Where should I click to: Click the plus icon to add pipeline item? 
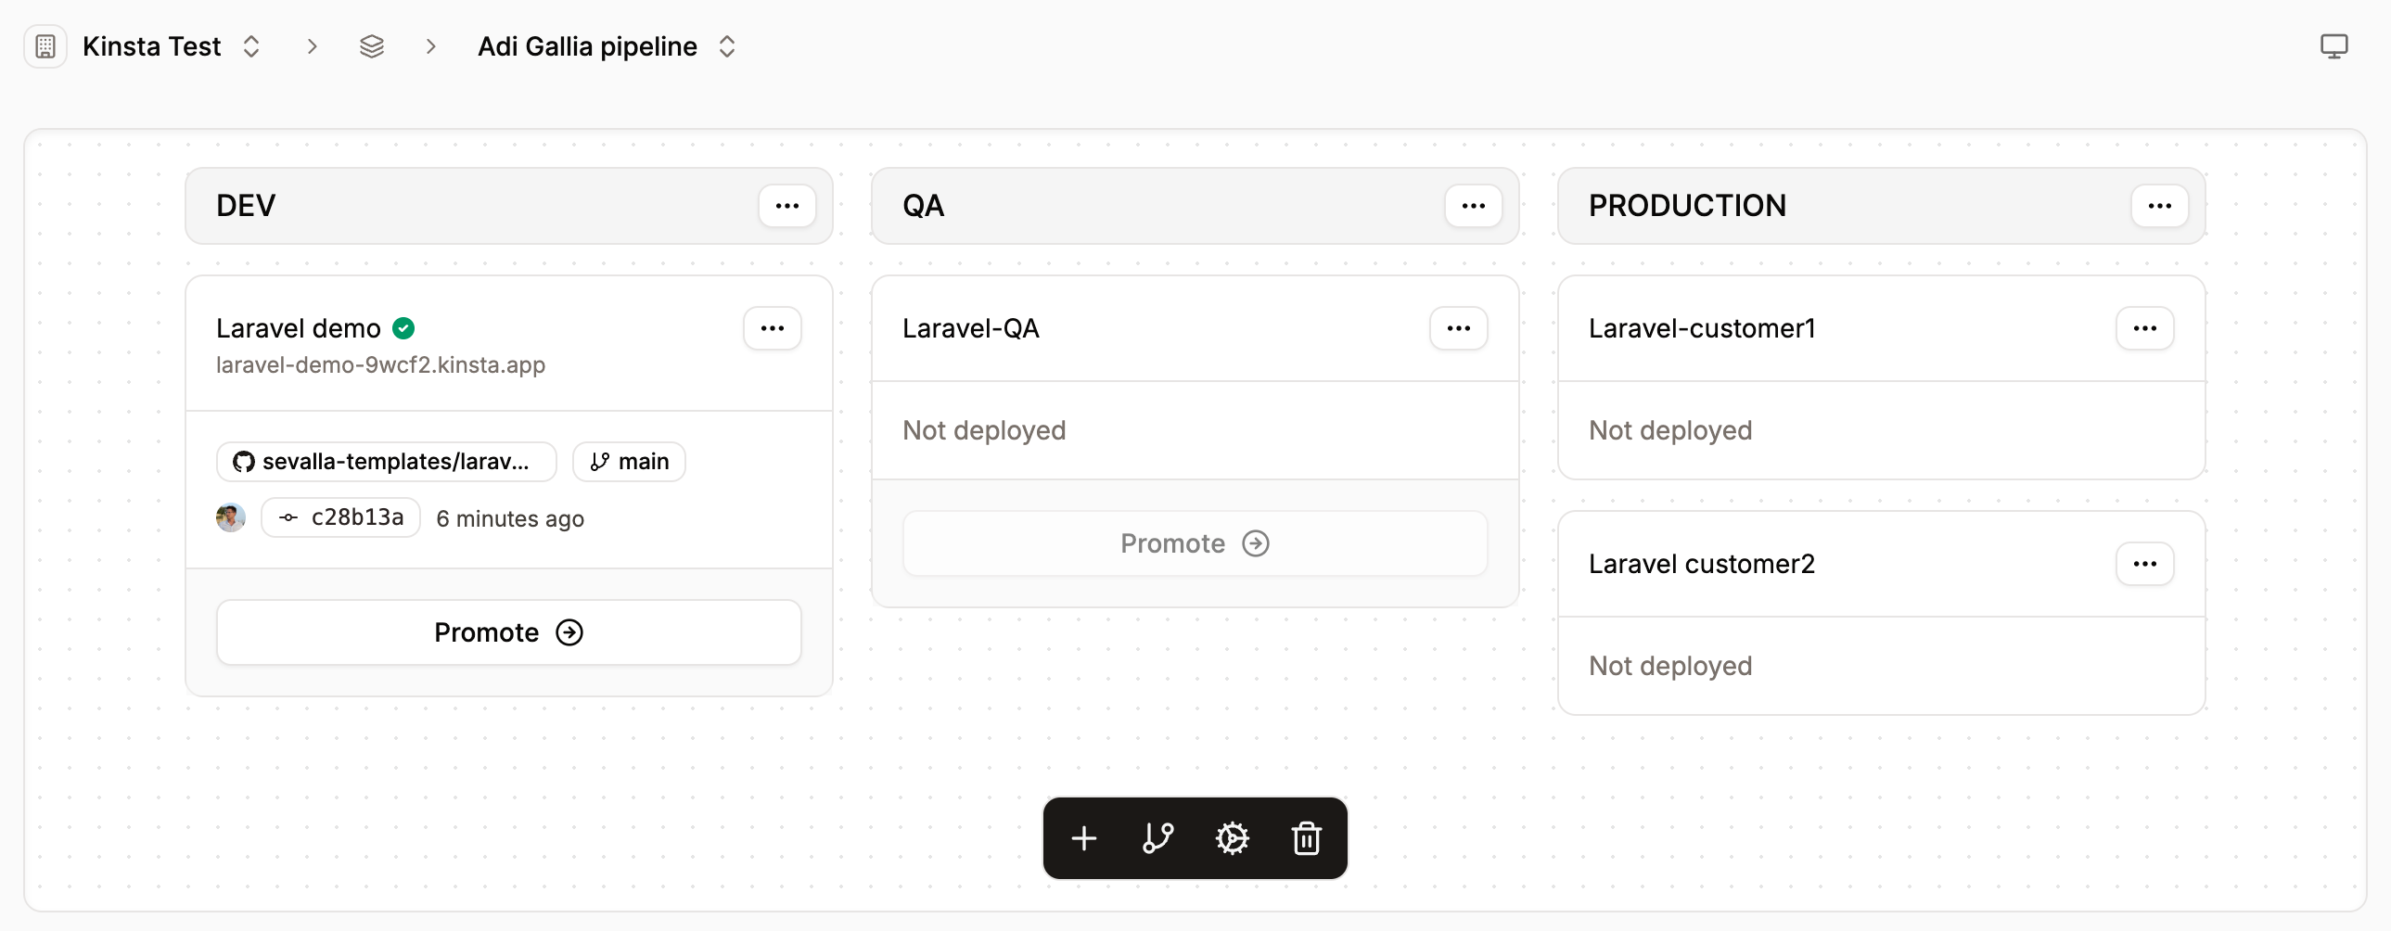1083,838
